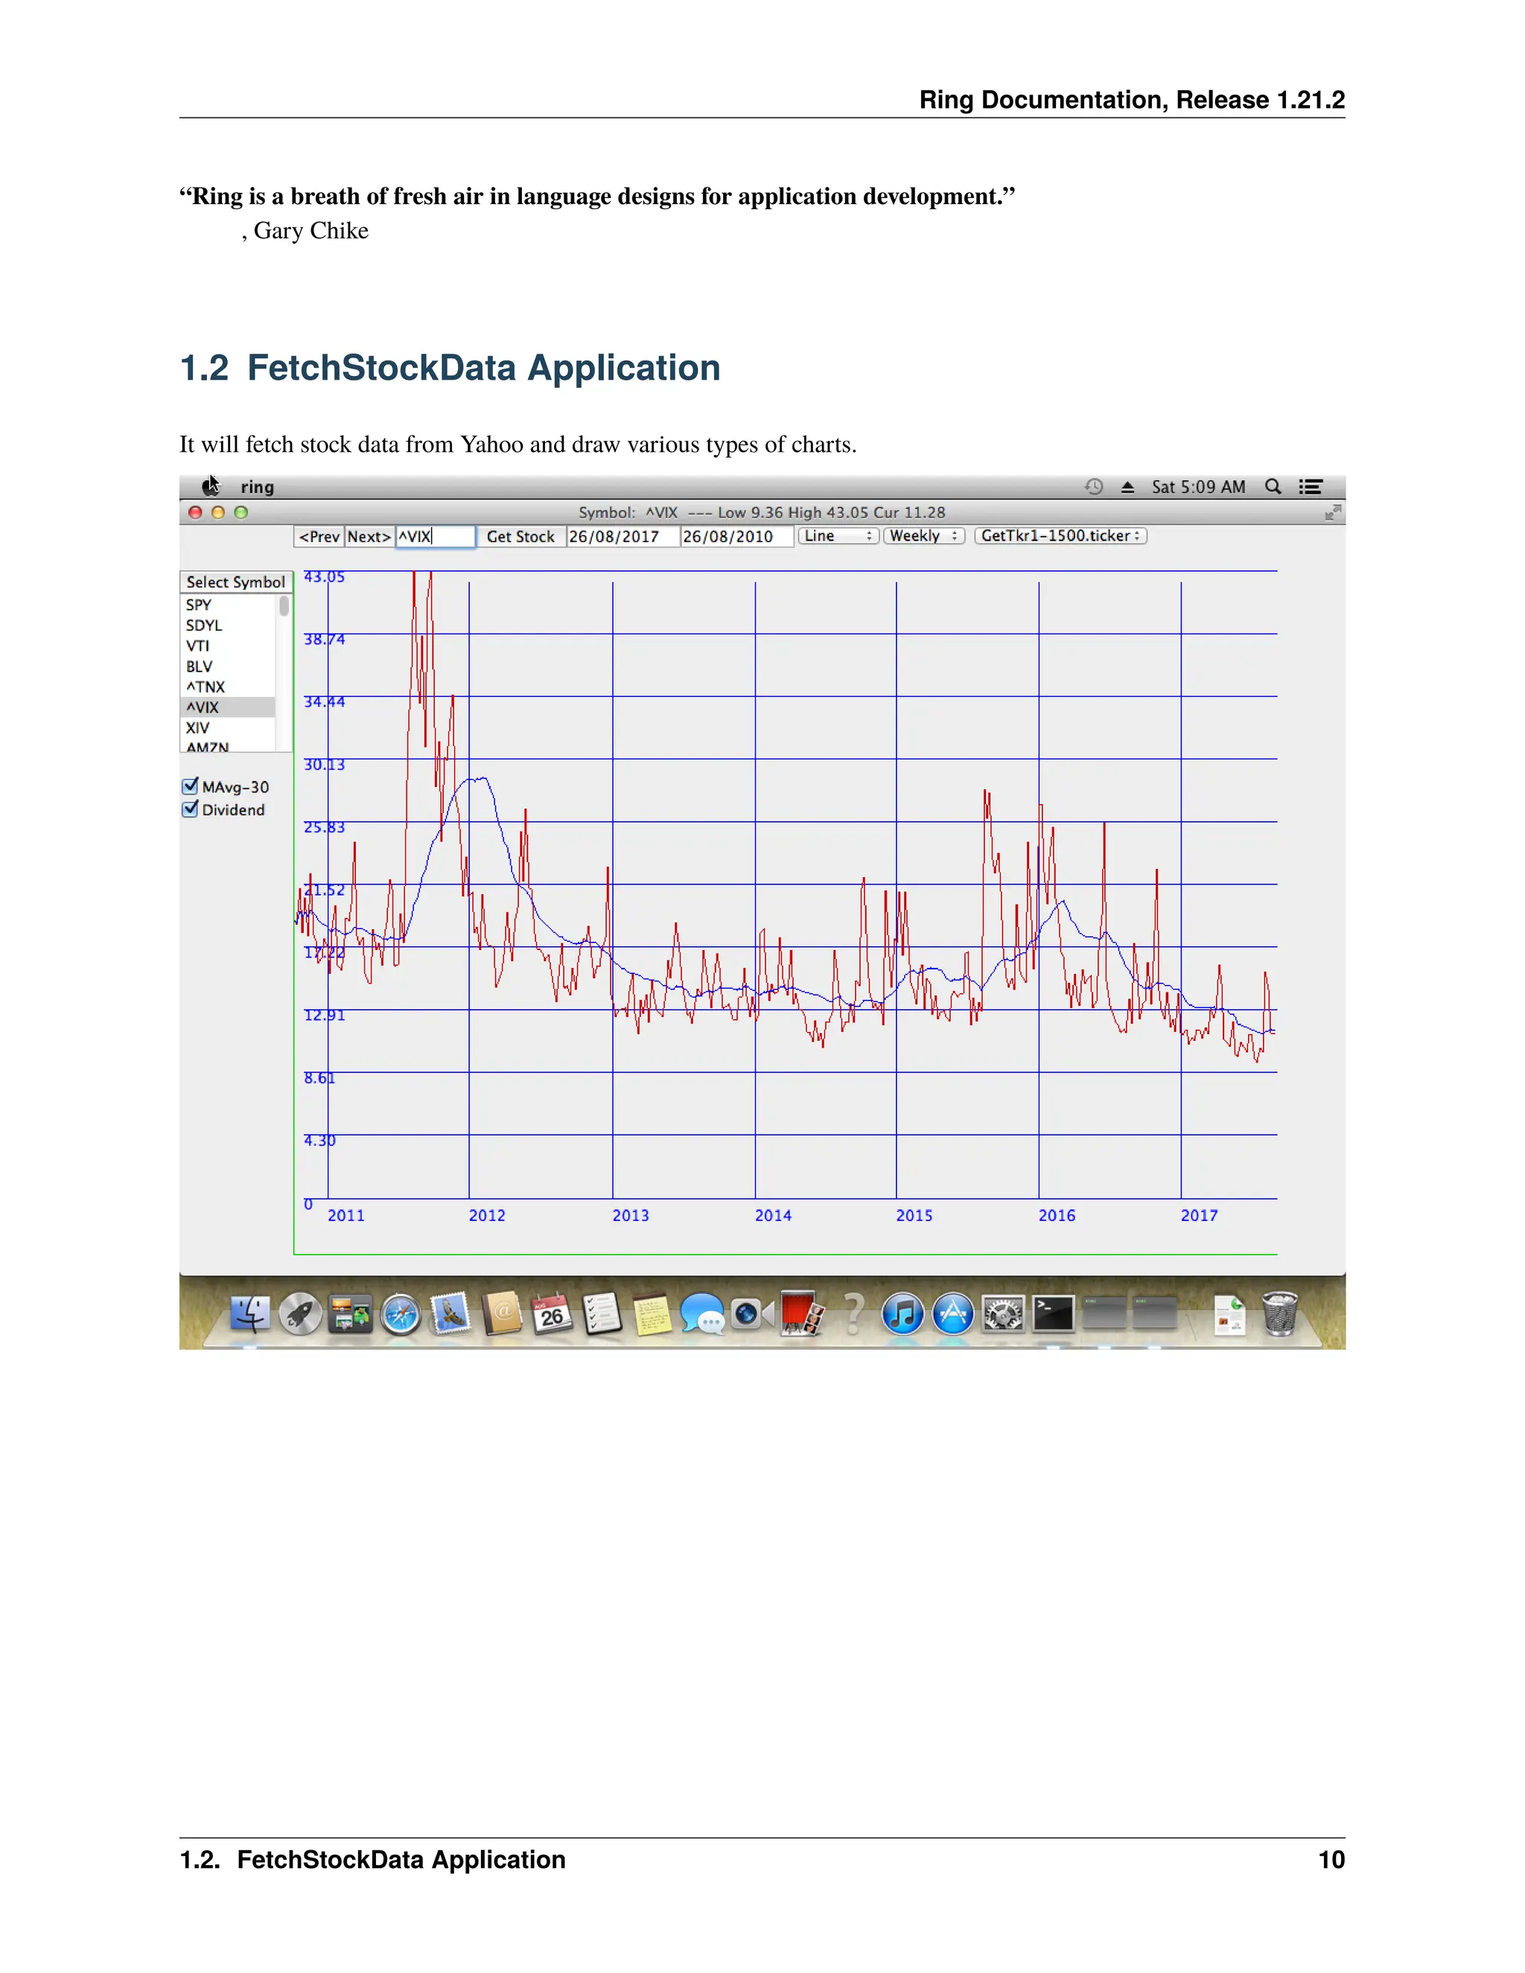Open the App Store dock icon

(952, 1314)
